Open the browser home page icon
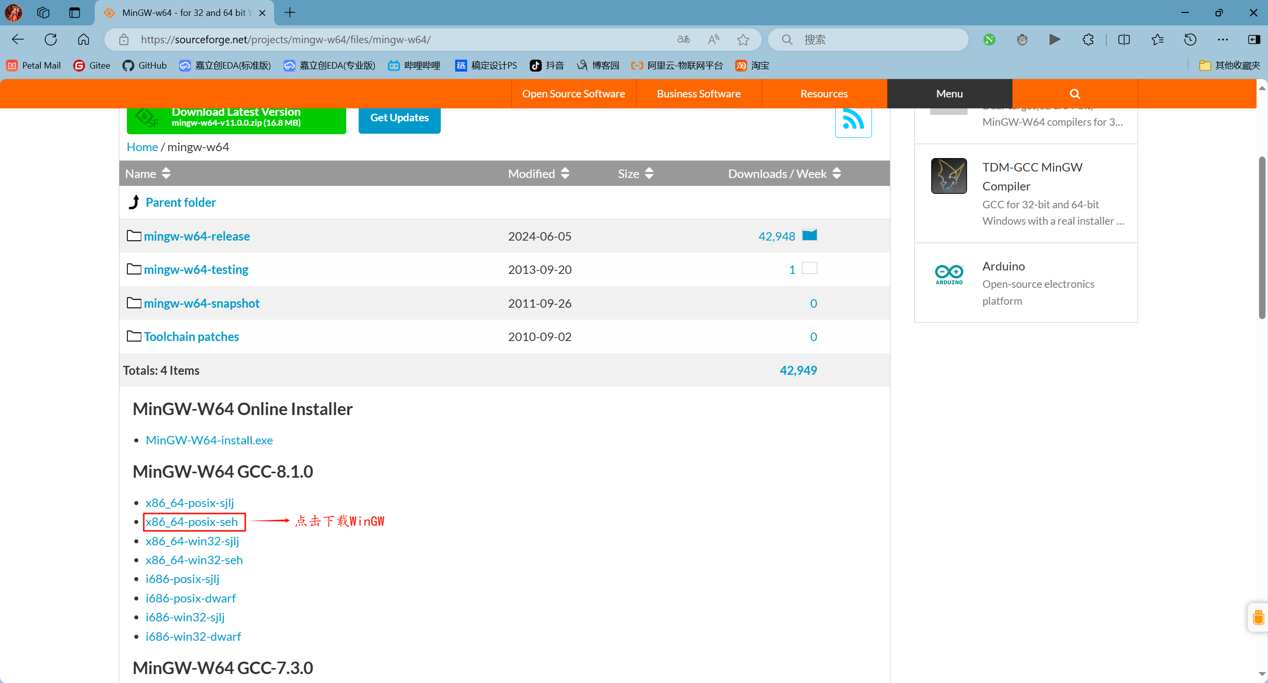The height and width of the screenshot is (683, 1268). click(x=84, y=39)
